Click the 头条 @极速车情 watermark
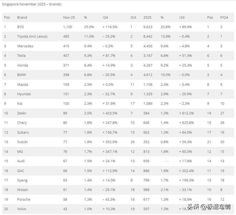236x215 pixels. click(209, 207)
